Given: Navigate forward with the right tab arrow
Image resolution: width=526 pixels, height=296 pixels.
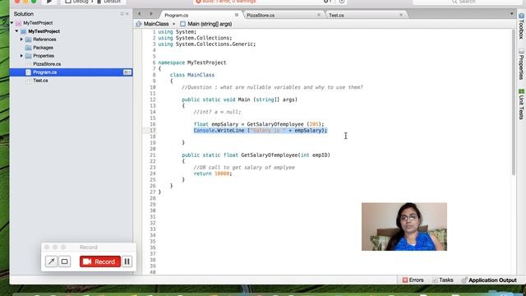Looking at the screenshot, I should [151, 14].
